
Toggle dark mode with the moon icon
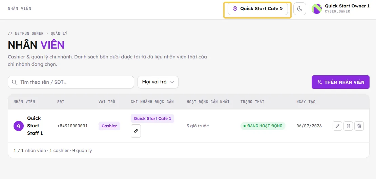[x=299, y=9]
